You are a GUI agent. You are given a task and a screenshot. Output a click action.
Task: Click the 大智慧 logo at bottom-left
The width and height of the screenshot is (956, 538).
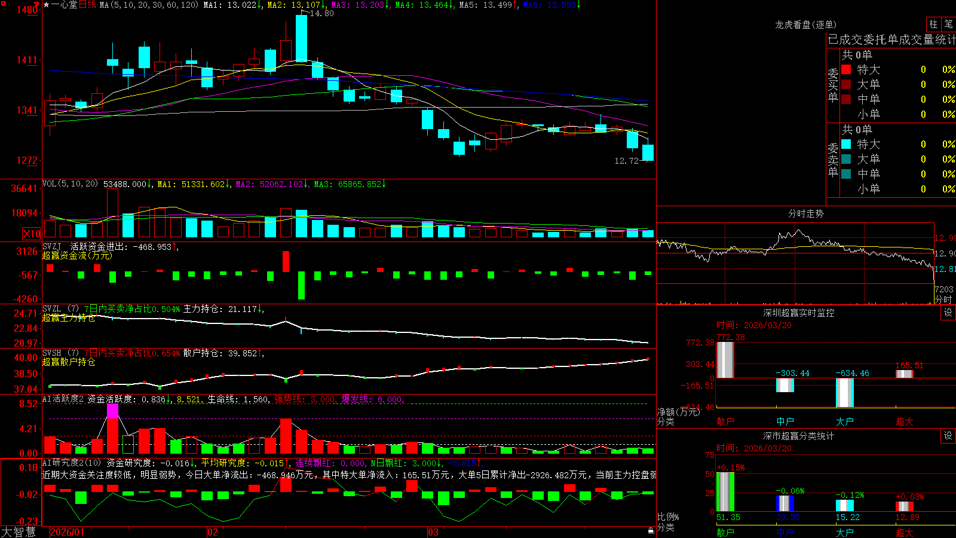[x=19, y=532]
